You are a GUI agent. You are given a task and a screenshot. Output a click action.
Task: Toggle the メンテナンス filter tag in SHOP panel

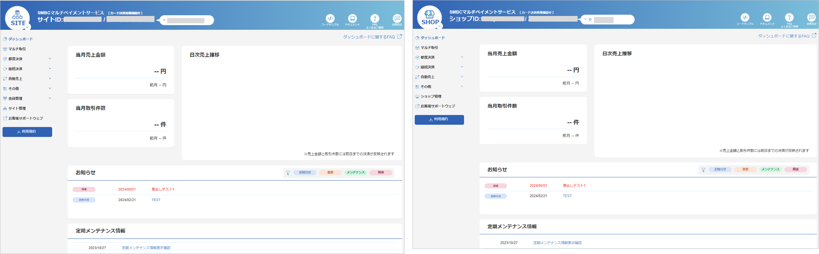[x=770, y=170]
